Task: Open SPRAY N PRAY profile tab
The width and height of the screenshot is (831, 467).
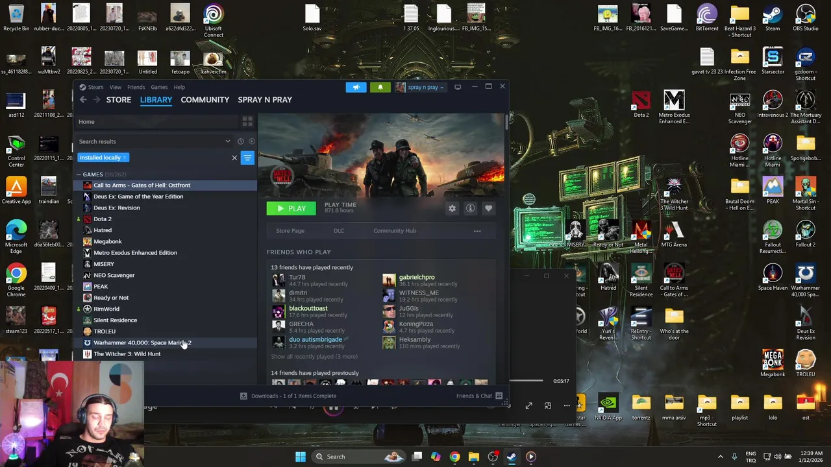Action: 265,100
